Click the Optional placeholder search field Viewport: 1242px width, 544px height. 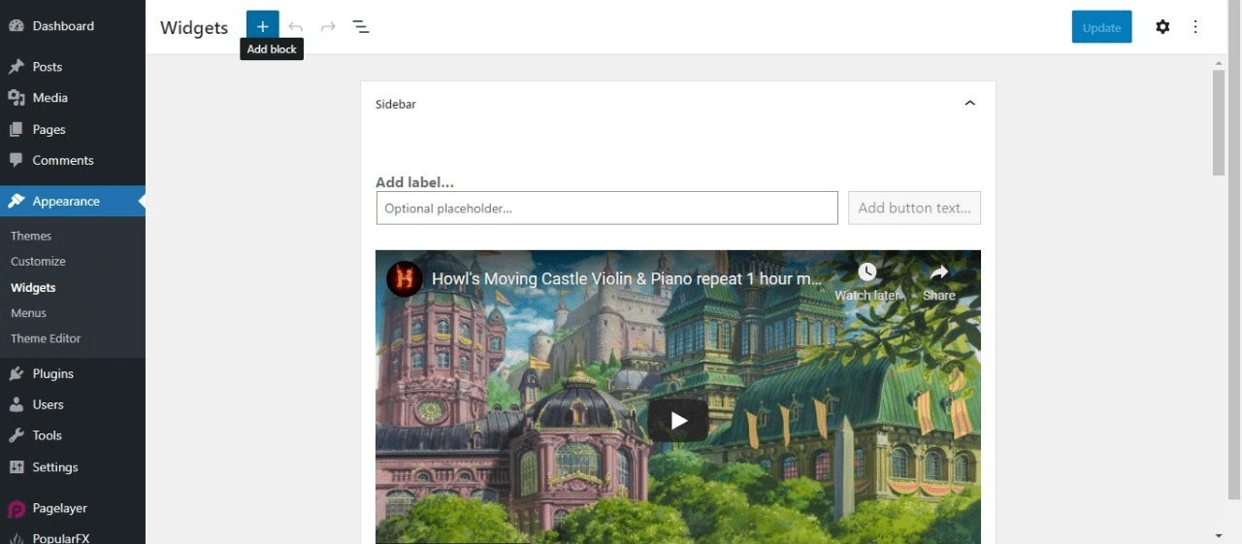(606, 208)
